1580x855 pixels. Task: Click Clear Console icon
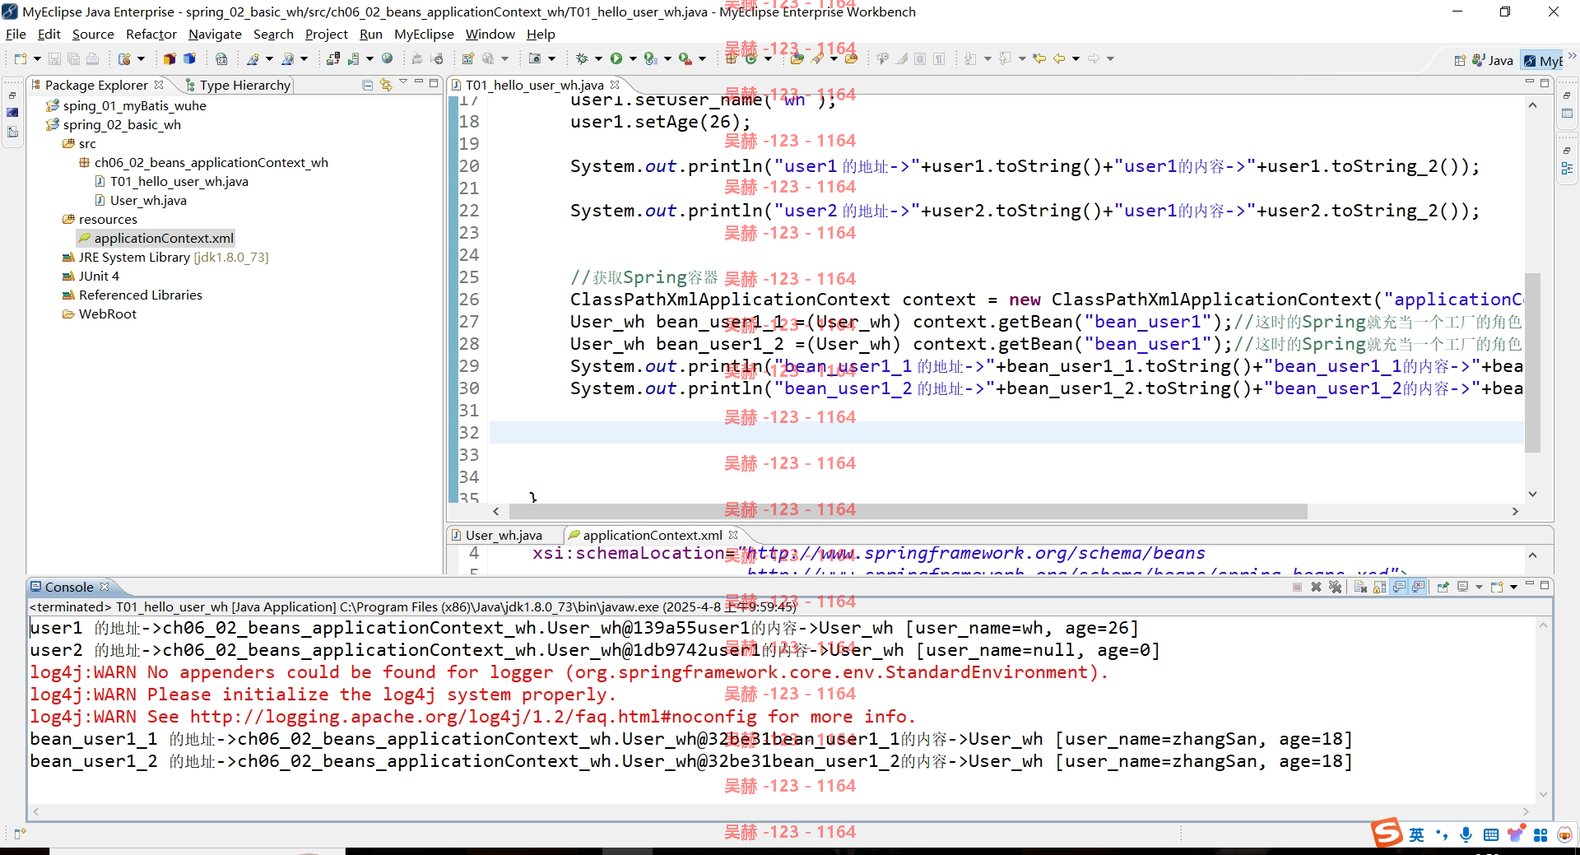[1360, 587]
